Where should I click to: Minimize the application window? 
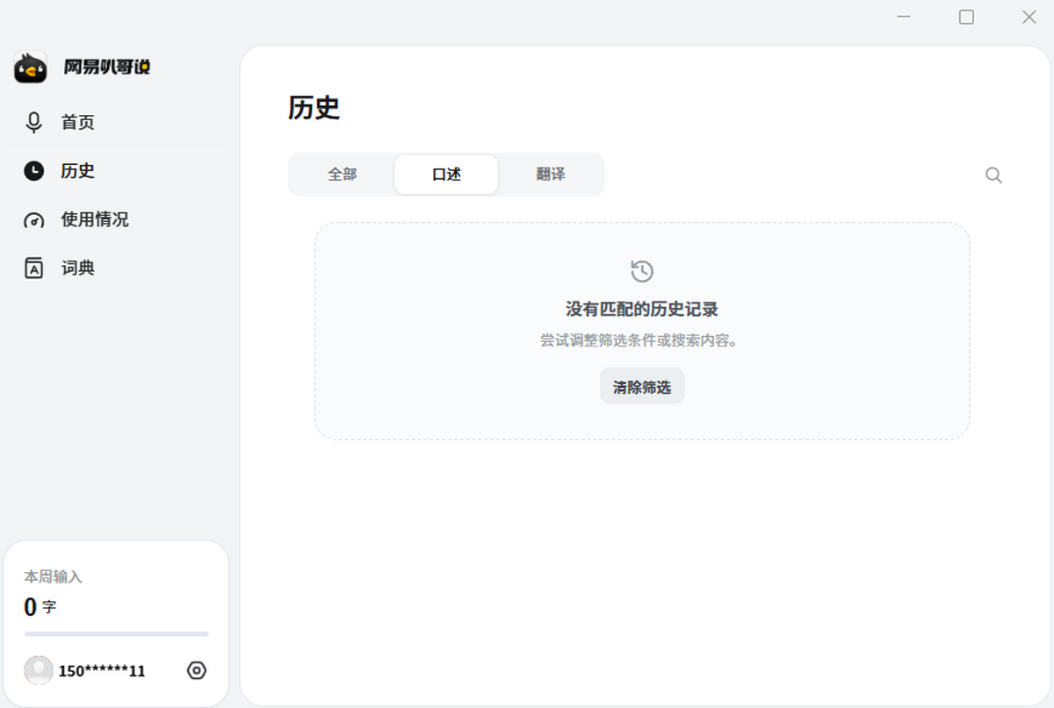point(905,17)
